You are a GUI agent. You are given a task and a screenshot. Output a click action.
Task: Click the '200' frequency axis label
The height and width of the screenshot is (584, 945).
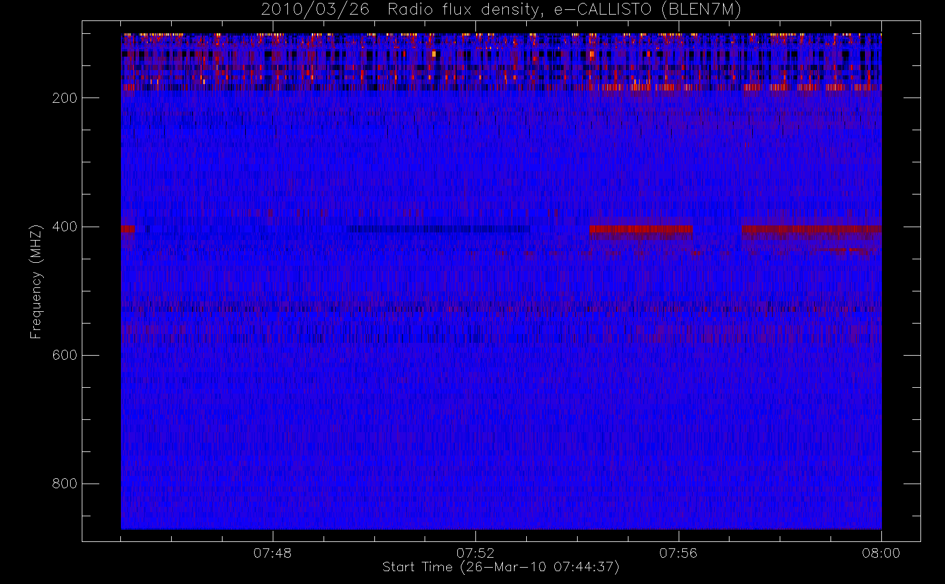(x=64, y=98)
